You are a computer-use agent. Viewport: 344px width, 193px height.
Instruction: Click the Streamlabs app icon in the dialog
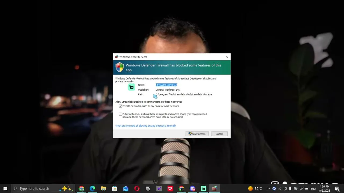[x=131, y=87]
